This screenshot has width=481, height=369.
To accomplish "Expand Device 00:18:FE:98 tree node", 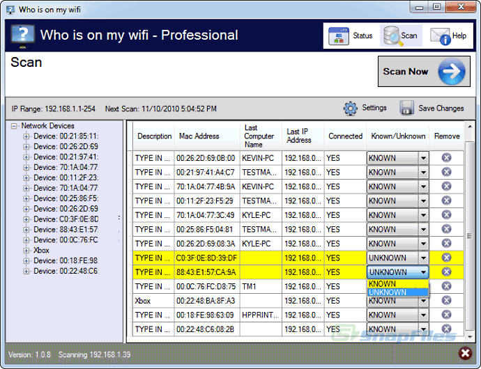I will 26,261.
